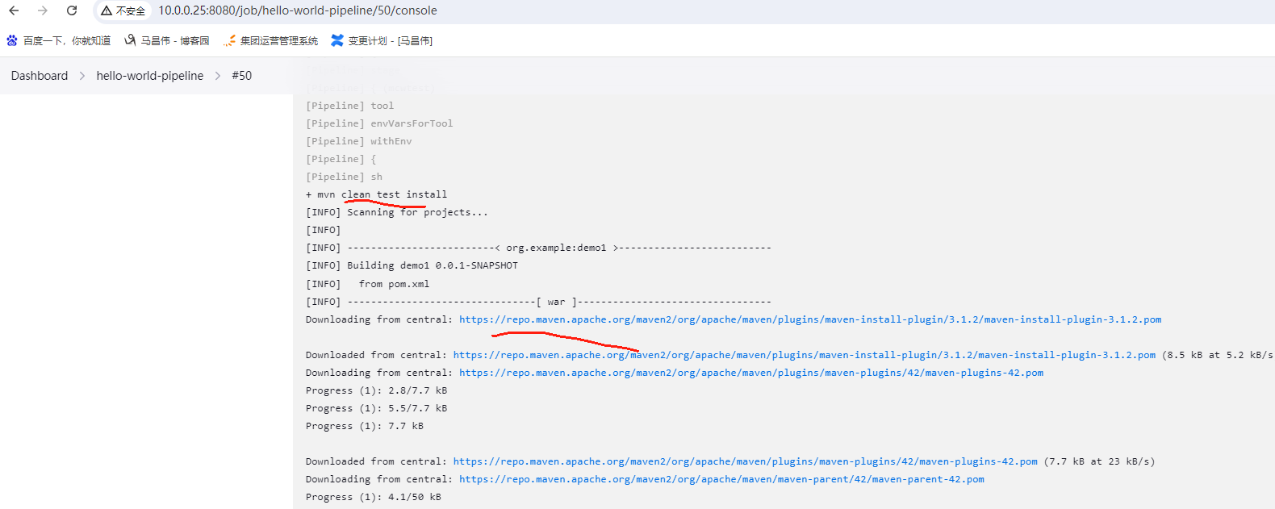The image size is (1275, 509).
Task: Click the '[INFO] from pom.xml' line
Action: pyautogui.click(x=368, y=284)
